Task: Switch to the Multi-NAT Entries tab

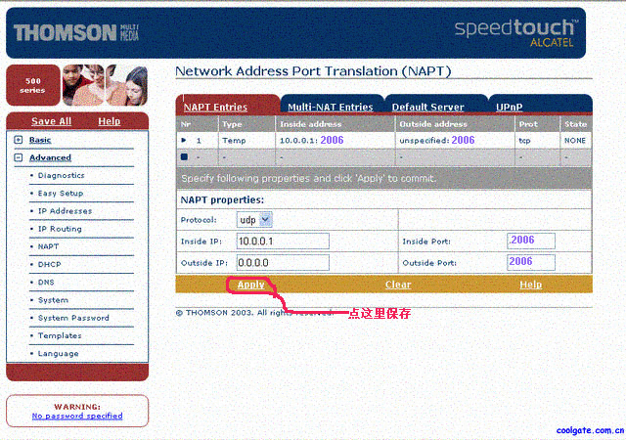Action: tap(330, 107)
